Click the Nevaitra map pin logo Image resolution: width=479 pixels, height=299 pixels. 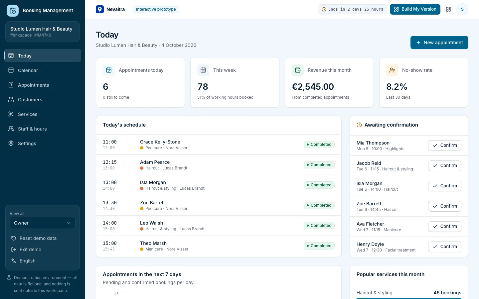tap(100, 9)
